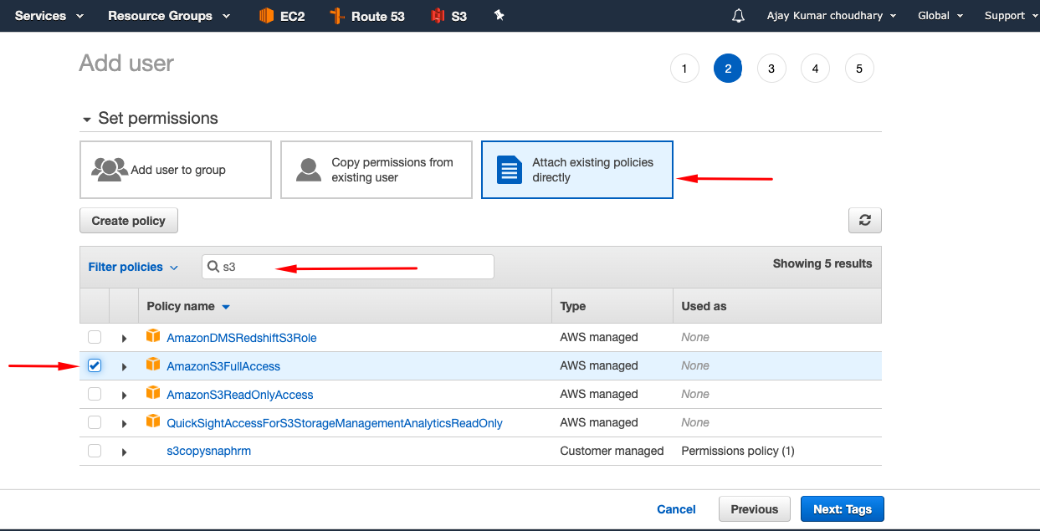The height and width of the screenshot is (531, 1040).
Task: Open the Support menu
Action: tap(1012, 16)
